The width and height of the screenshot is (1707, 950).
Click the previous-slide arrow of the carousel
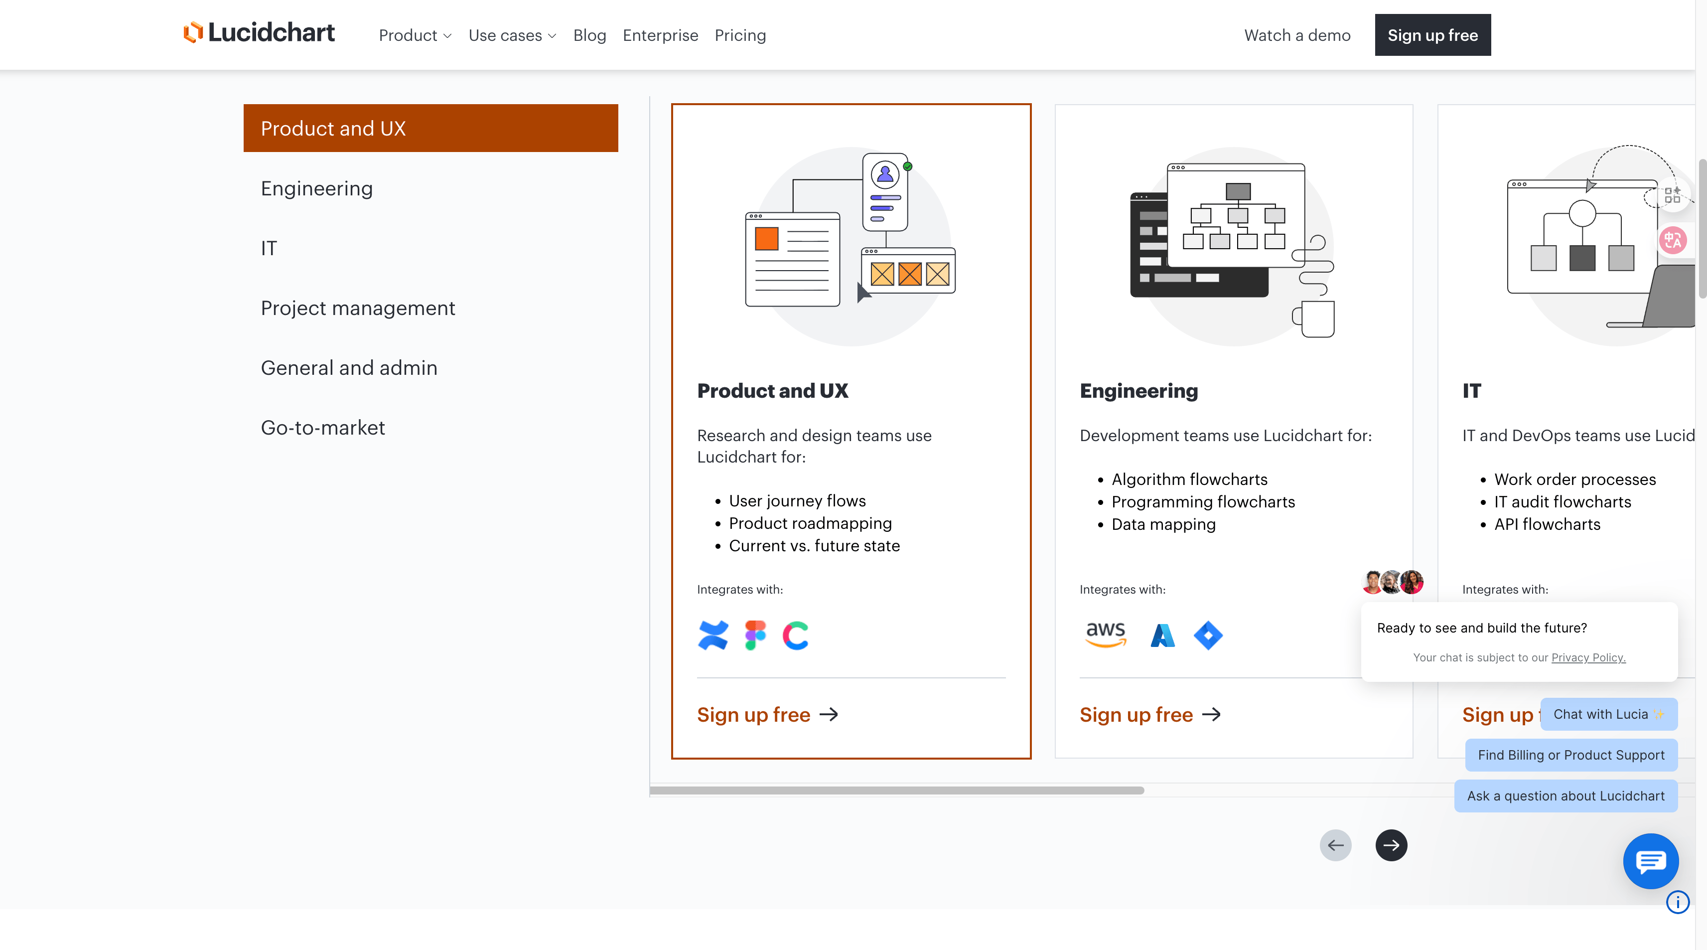(x=1335, y=845)
